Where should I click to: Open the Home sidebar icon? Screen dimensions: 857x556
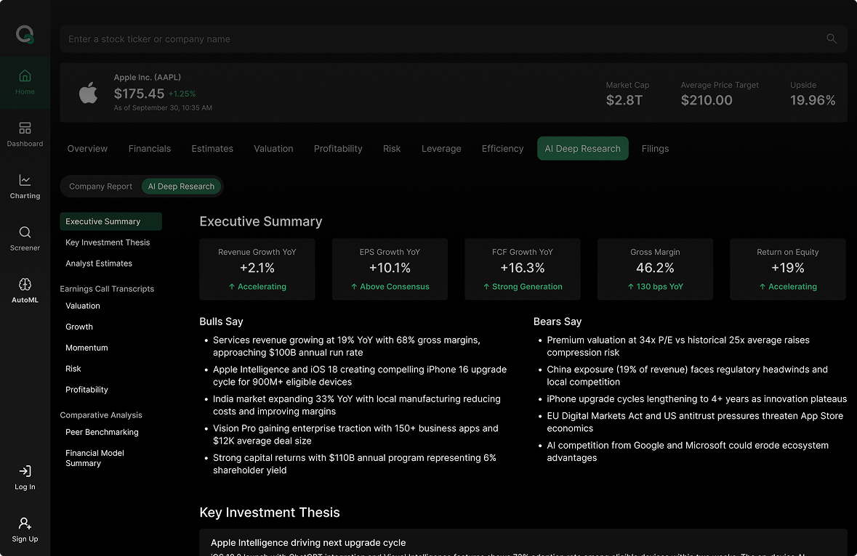pos(25,76)
